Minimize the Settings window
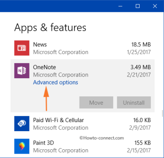The image size is (164, 158). [120, 6]
